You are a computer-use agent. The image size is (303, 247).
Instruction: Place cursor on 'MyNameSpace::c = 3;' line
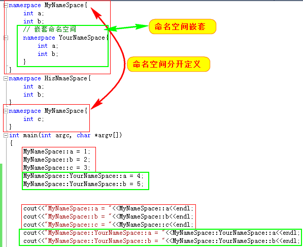coord(57,168)
